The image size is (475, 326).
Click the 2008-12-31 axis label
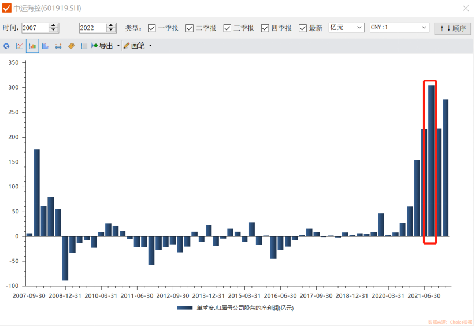point(65,296)
